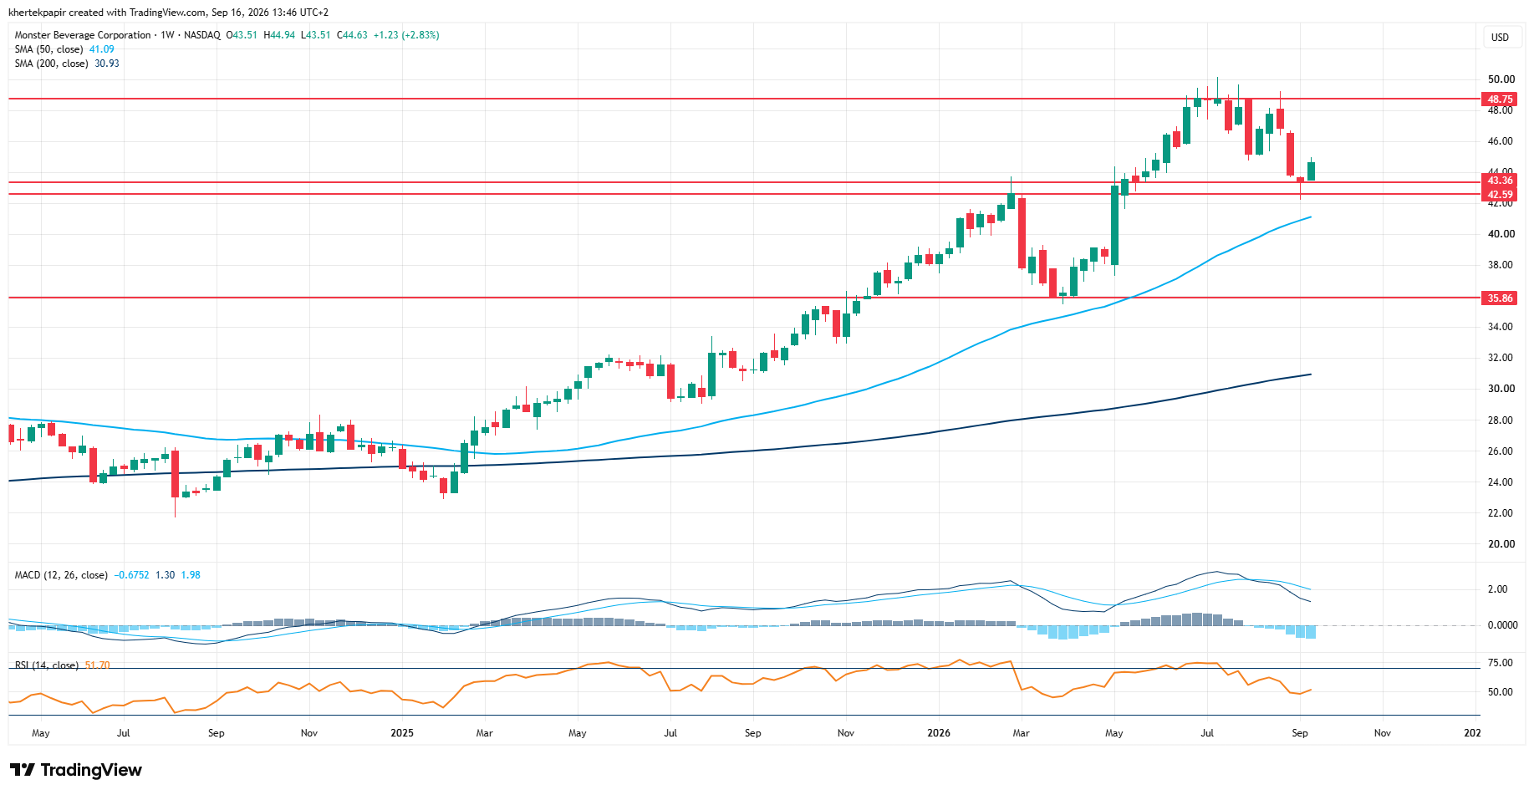The height and width of the screenshot is (795, 1534).
Task: Click the 43.36 red price label
Action: [x=1500, y=181]
